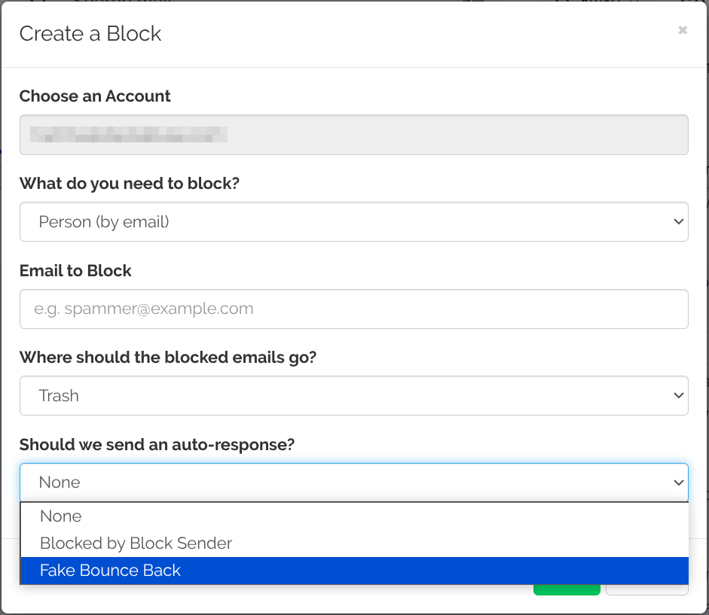Click the Email to Block label
The image size is (709, 615).
(x=75, y=271)
